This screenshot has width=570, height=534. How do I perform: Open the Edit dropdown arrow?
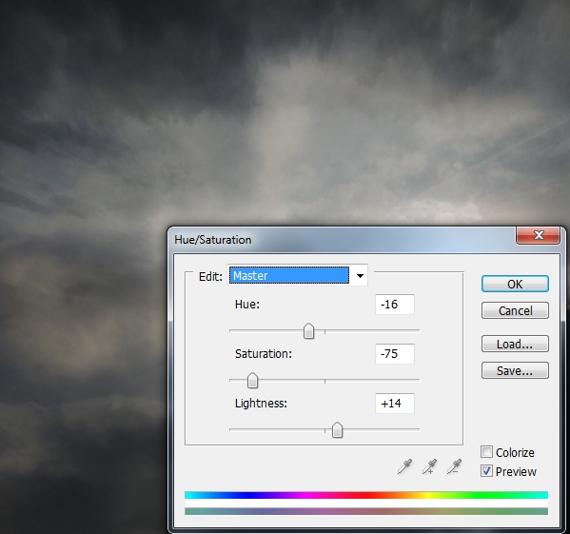360,275
